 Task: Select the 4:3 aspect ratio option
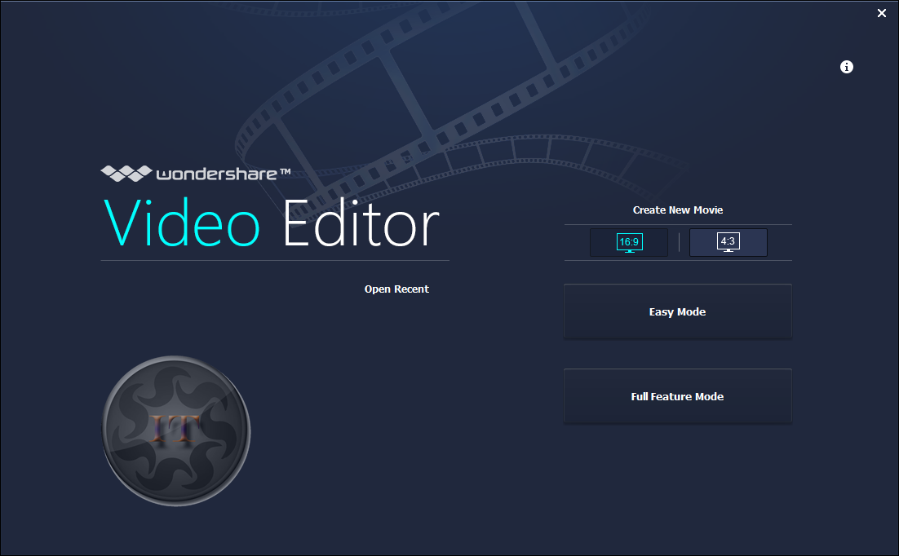[x=728, y=242]
